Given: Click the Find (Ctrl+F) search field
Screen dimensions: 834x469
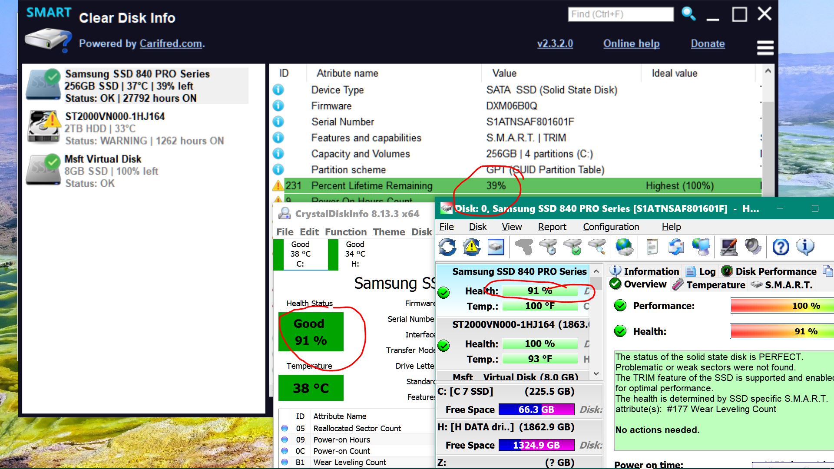Looking at the screenshot, I should coord(621,14).
